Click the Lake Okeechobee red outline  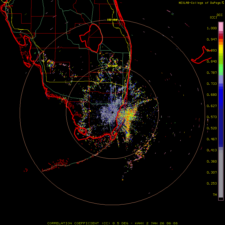91,38
